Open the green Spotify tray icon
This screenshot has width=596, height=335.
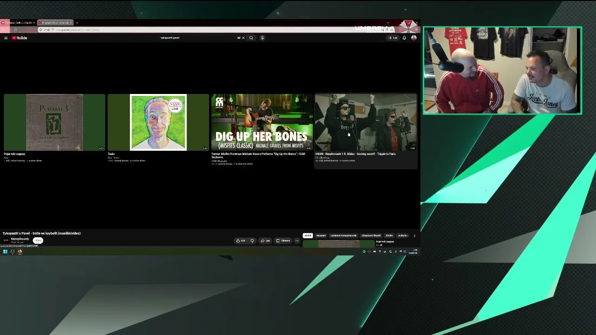(364, 252)
